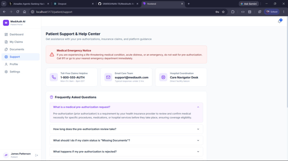Screen dimensions: 288x161
Task: Click the MediAuth AI logo badge
Action: 6,23
